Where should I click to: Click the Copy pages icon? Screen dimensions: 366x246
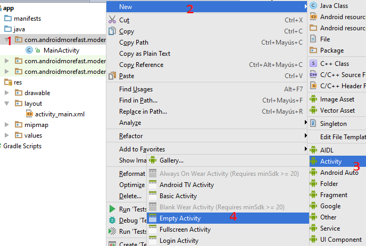click(x=112, y=31)
